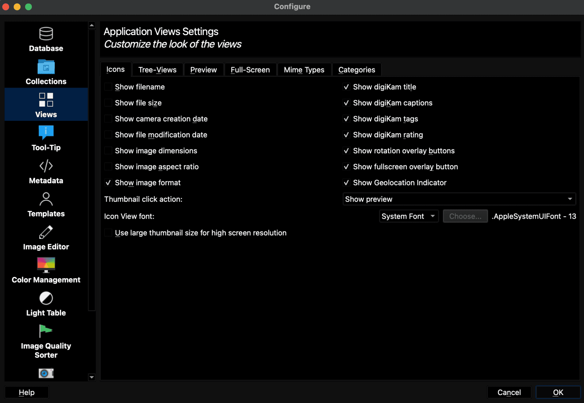Open the Thumbnail click action dropdown
584x403 pixels.
[459, 199]
